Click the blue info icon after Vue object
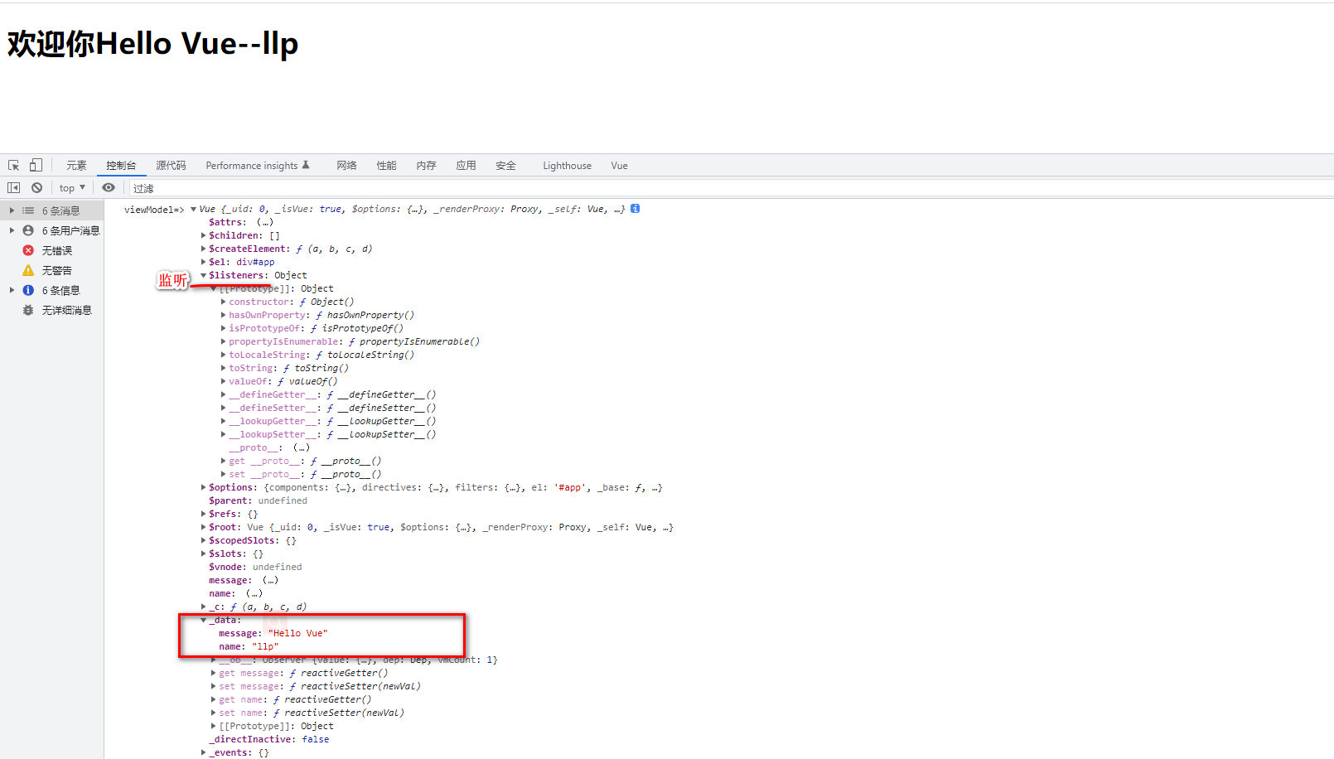The image size is (1334, 759). pos(636,209)
